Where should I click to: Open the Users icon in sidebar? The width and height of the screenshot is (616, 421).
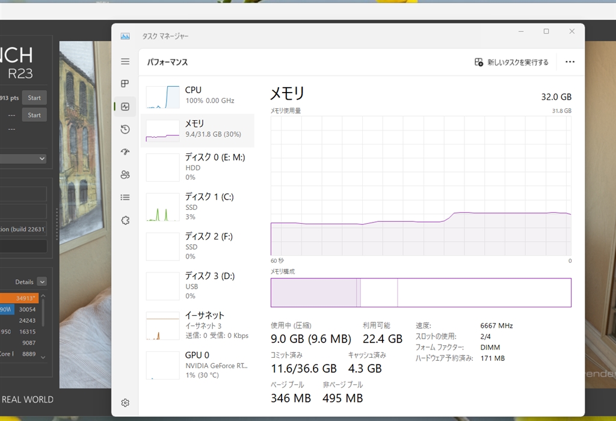(x=125, y=175)
